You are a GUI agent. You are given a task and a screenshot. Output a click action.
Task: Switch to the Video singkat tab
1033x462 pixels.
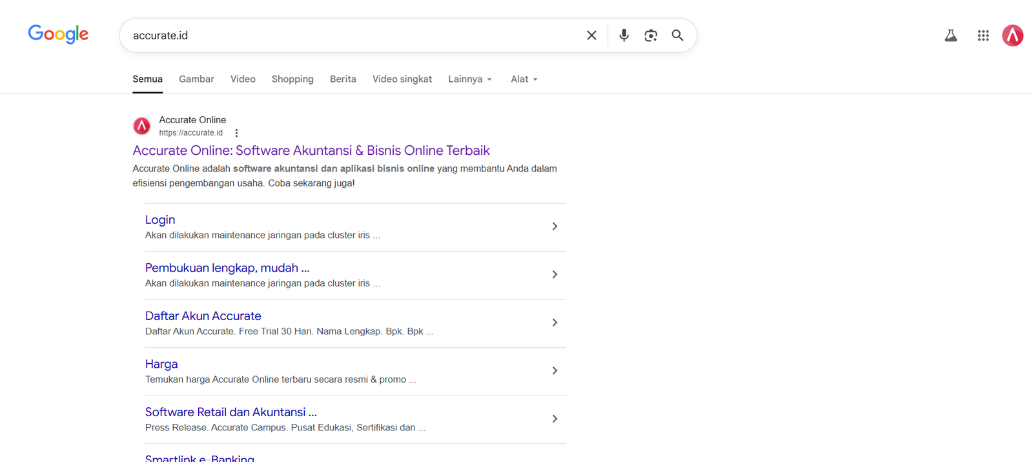pyautogui.click(x=402, y=79)
